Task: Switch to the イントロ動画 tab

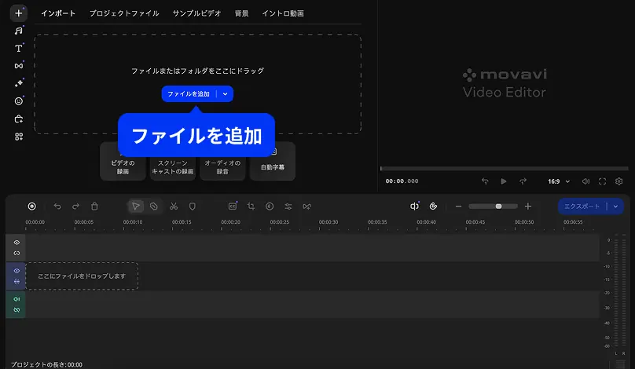Action: (x=283, y=13)
